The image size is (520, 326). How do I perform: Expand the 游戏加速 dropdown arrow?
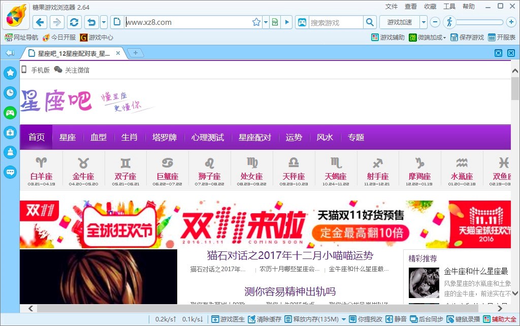(x=424, y=22)
